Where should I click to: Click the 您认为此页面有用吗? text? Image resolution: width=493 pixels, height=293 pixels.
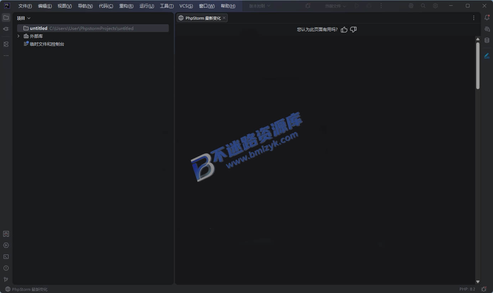click(x=317, y=30)
